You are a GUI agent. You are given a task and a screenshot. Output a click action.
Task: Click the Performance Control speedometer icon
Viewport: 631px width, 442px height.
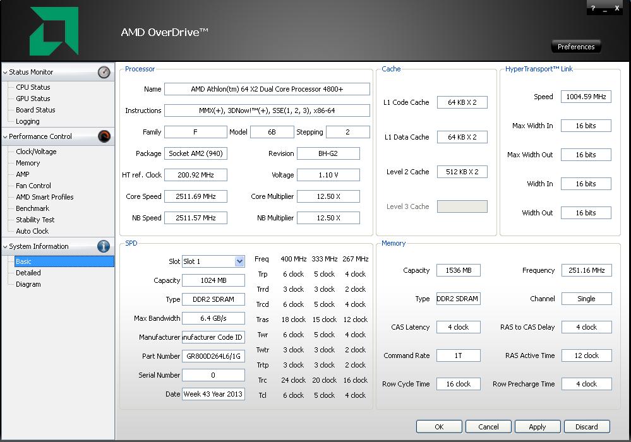[x=104, y=136]
